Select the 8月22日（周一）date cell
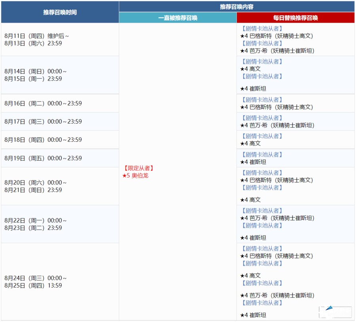The height and width of the screenshot is (322, 356). tap(36, 224)
